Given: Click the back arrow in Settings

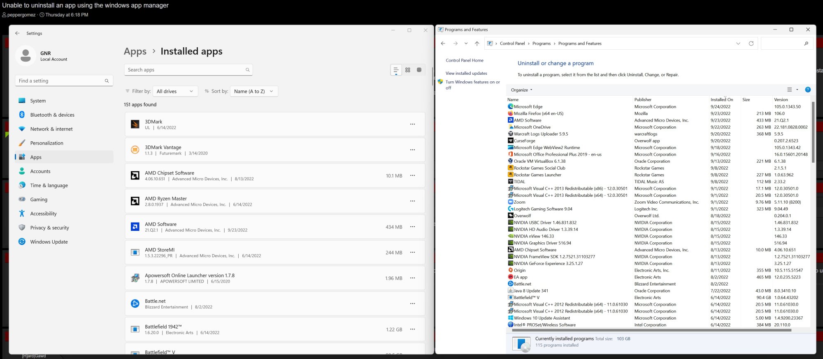Looking at the screenshot, I should tap(17, 33).
